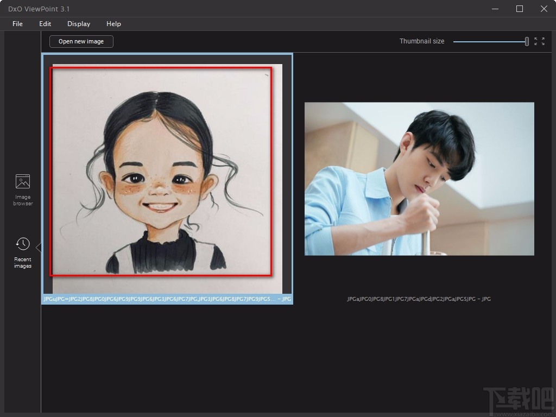
Task: Click the Thumbnail size label text
Action: click(422, 41)
